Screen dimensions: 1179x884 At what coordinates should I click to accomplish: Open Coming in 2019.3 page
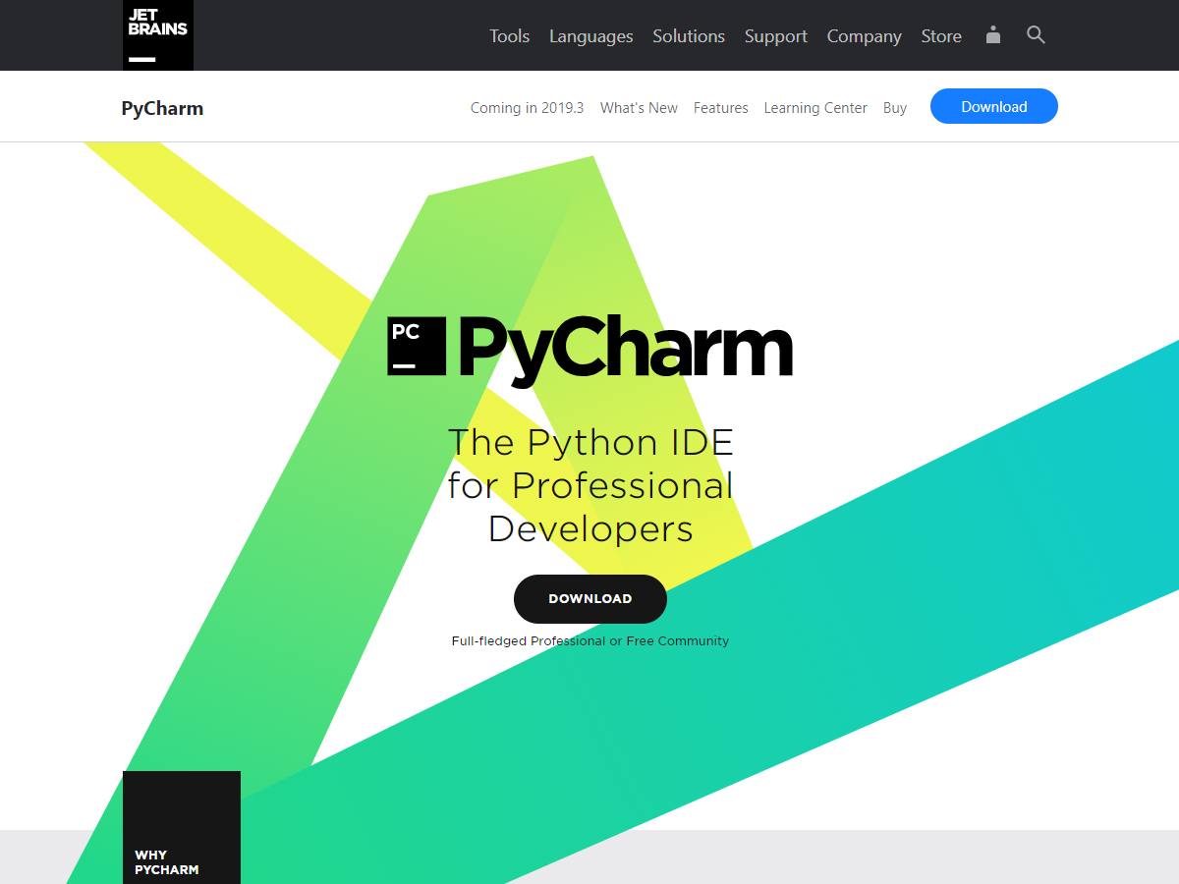coord(527,108)
